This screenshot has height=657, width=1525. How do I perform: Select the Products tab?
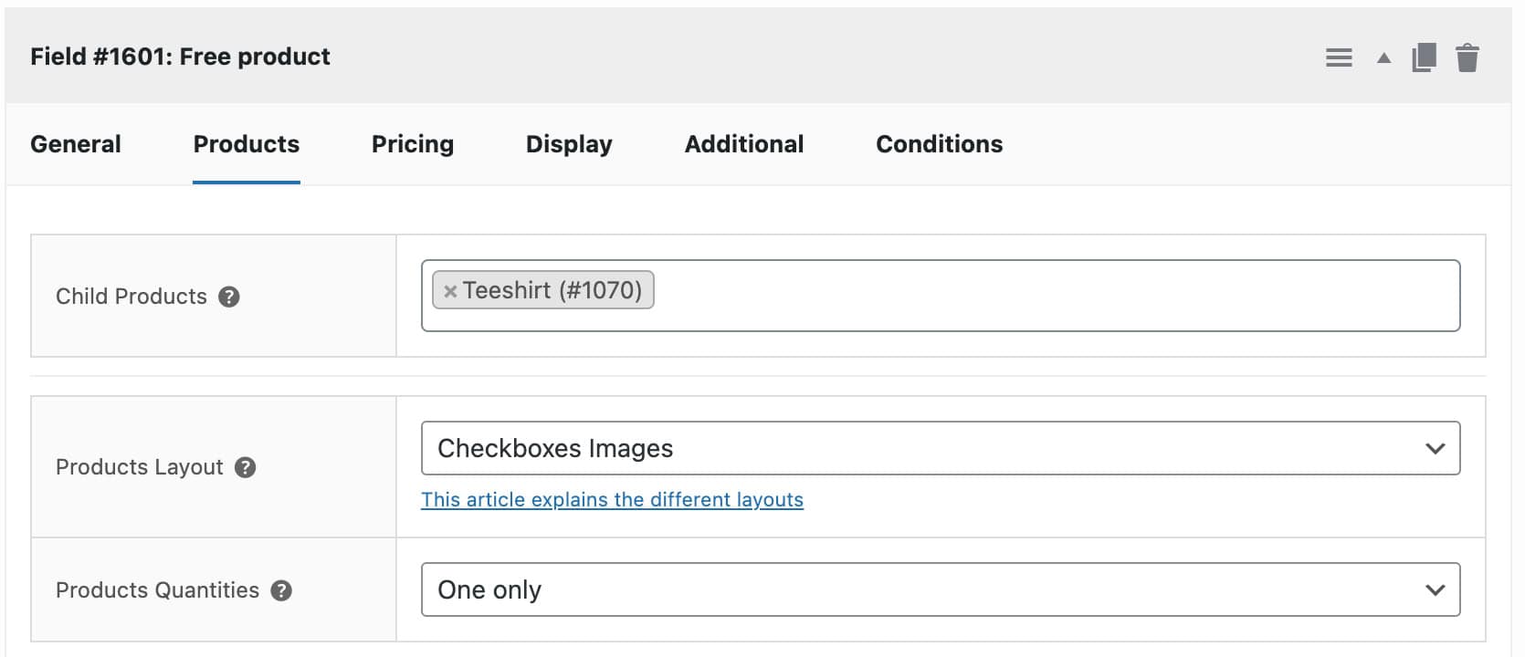point(245,143)
